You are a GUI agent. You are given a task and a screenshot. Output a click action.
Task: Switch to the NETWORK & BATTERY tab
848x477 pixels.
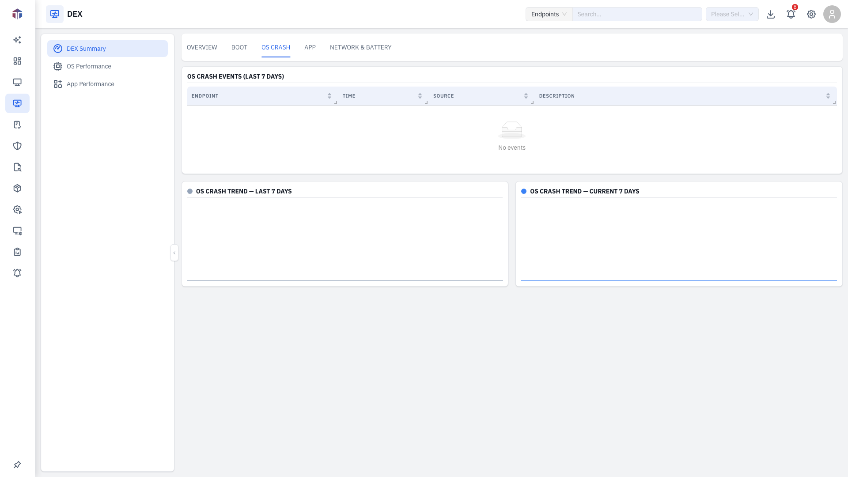tap(360, 47)
